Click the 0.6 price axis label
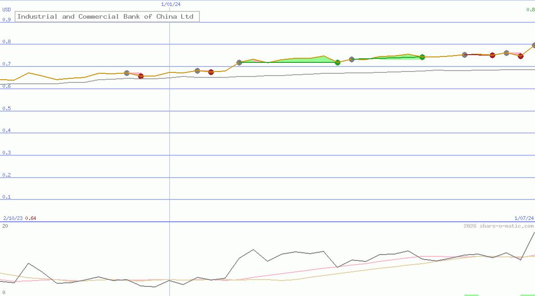 7,86
